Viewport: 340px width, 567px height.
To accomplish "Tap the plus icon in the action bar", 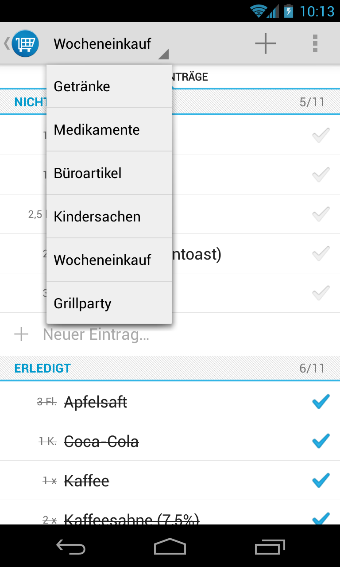I will (266, 43).
